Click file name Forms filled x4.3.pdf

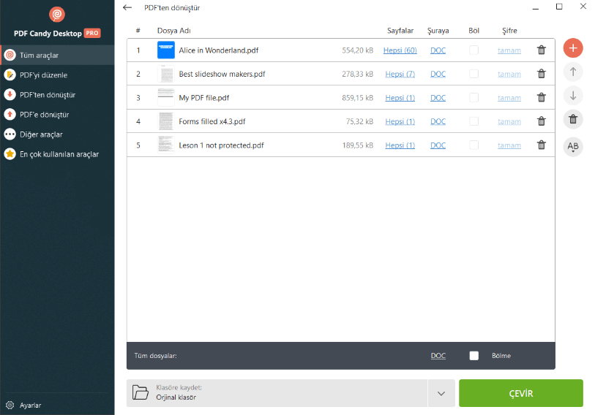click(x=212, y=122)
